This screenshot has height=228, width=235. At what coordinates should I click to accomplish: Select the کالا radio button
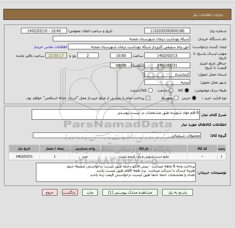pyautogui.click(x=187, y=90)
